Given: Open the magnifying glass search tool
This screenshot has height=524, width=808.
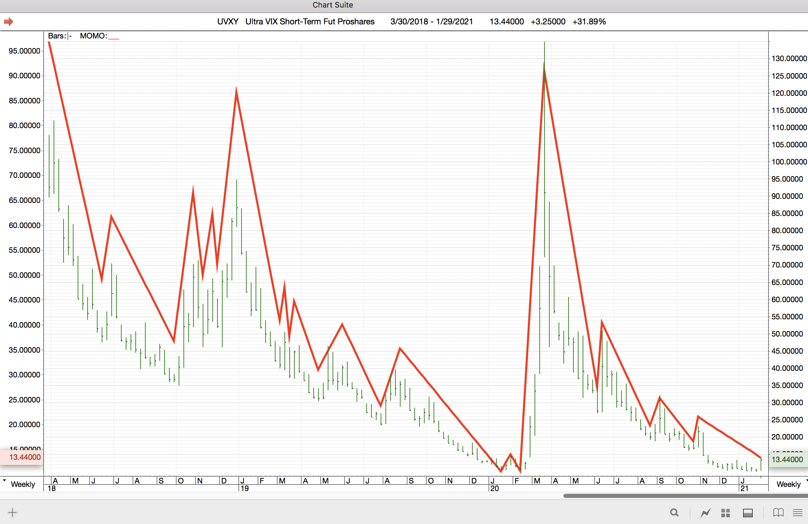Looking at the screenshot, I should (x=674, y=513).
